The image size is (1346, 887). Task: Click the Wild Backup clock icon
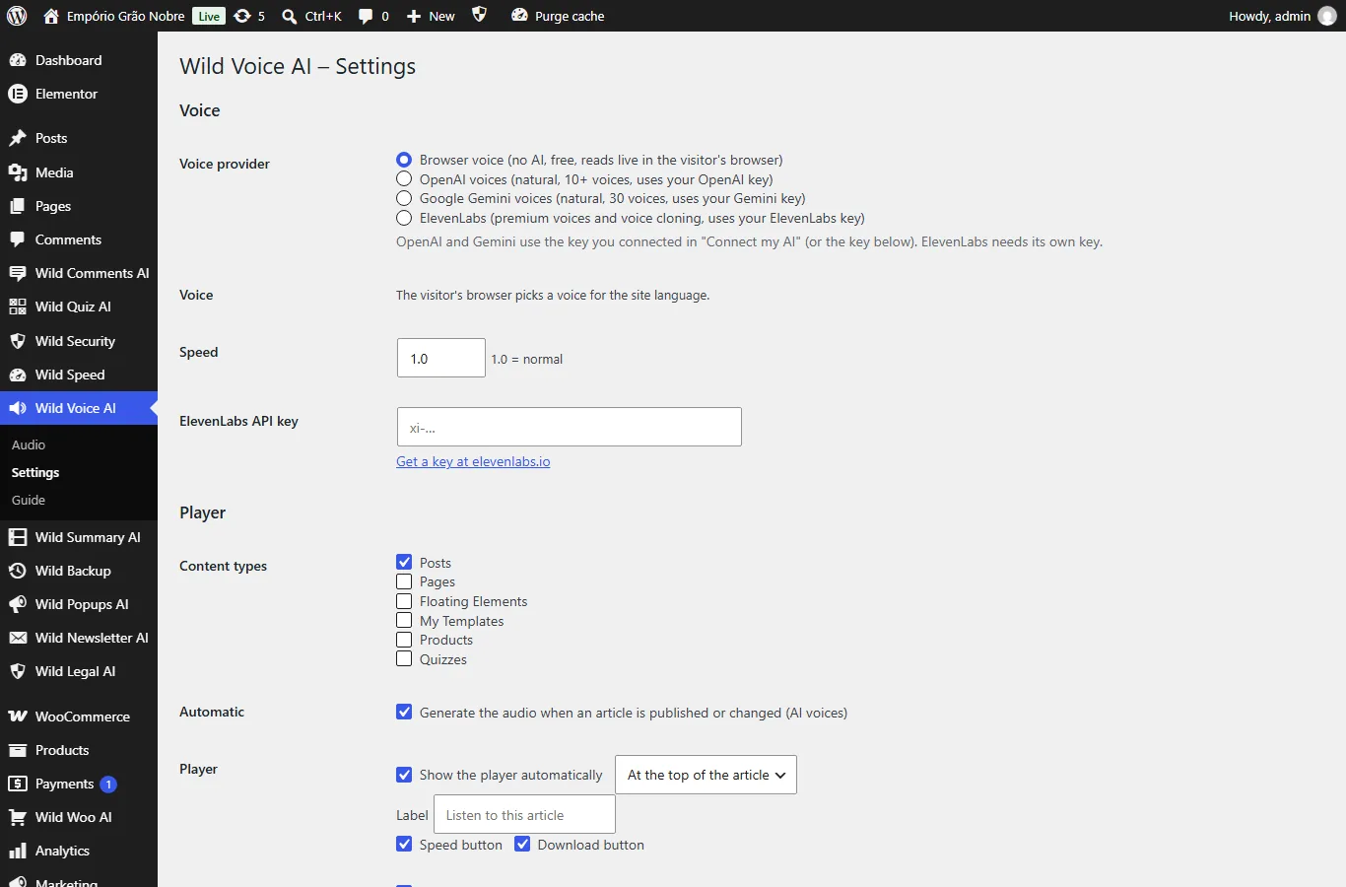[x=18, y=571]
